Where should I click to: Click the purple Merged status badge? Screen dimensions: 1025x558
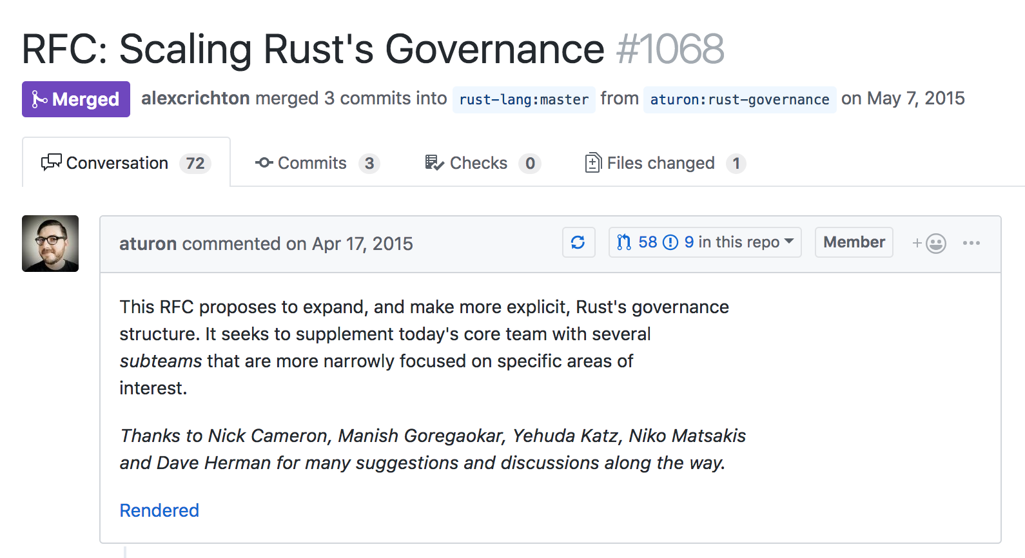pos(76,99)
